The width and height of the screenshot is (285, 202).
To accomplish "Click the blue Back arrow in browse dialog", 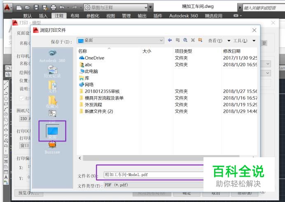I will pyautogui.click(x=170, y=40).
